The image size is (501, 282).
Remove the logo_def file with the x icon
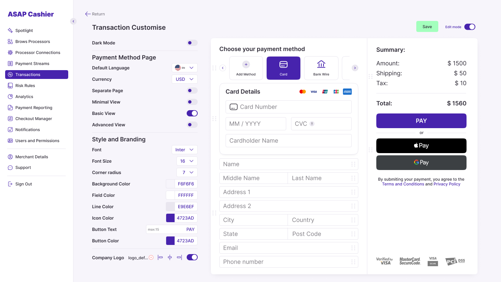coord(151,258)
